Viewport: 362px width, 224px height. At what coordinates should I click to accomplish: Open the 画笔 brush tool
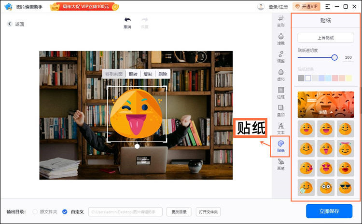[x=280, y=164]
